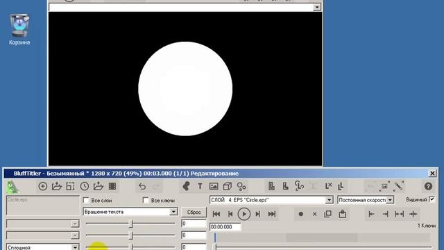444x250 pixels.
Task: Uncheck the 'Видимый' visibility checkbox
Action: point(432,199)
